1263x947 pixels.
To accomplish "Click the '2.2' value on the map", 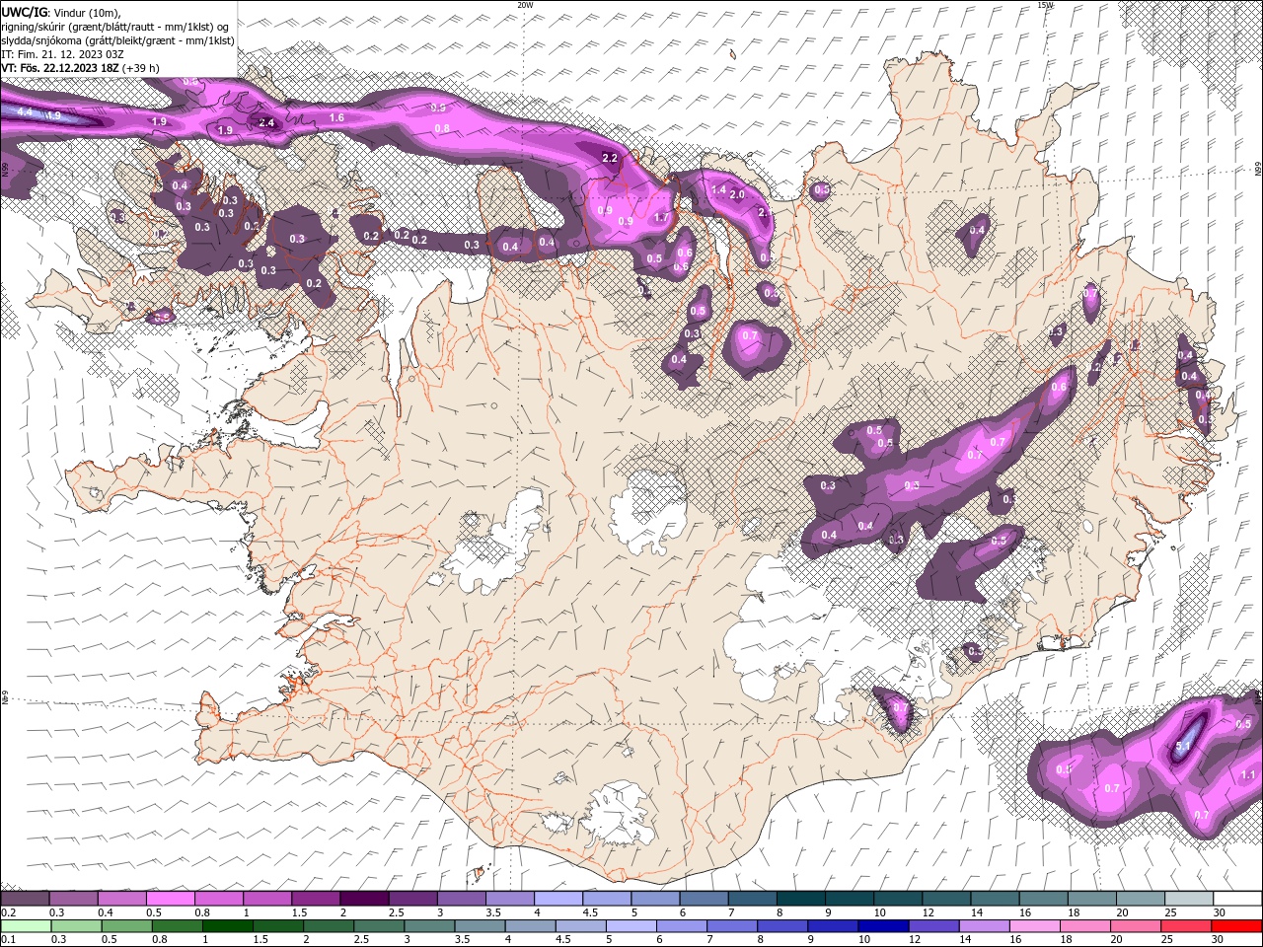I will pos(610,158).
